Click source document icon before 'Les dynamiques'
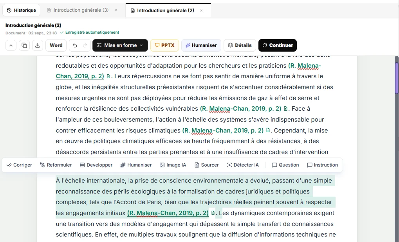Viewport: 399px width, 242px height. 213,213
